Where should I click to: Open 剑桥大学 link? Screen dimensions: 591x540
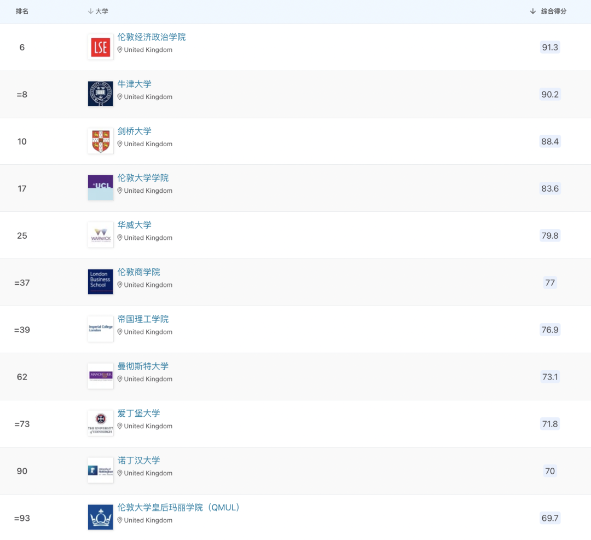(x=134, y=131)
